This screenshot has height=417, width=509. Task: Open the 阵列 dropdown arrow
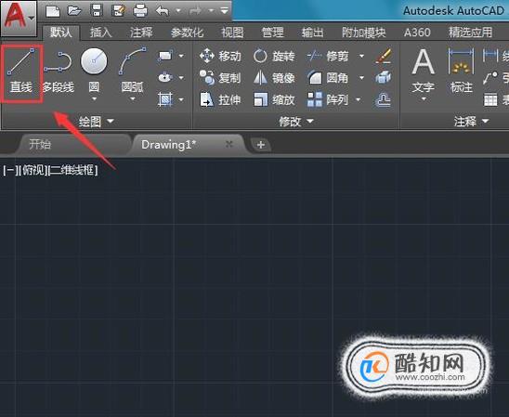click(x=358, y=99)
